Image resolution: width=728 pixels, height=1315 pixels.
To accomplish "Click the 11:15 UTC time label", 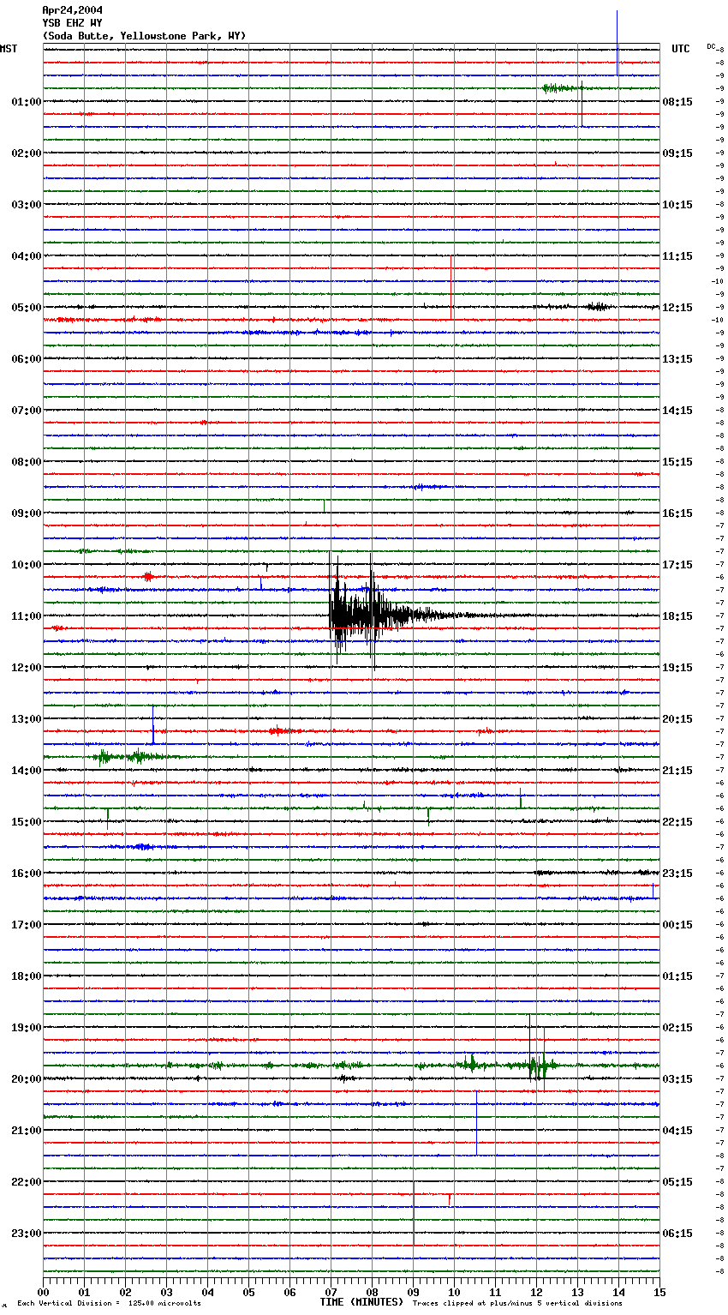I will tap(677, 256).
